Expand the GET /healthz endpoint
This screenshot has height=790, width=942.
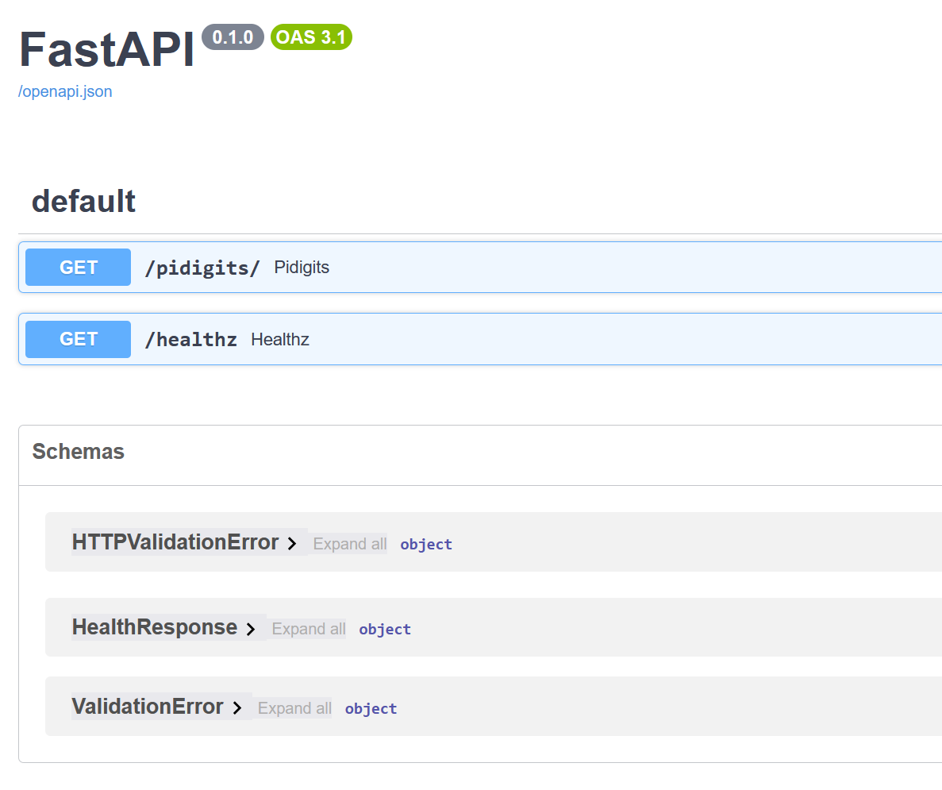coord(481,339)
